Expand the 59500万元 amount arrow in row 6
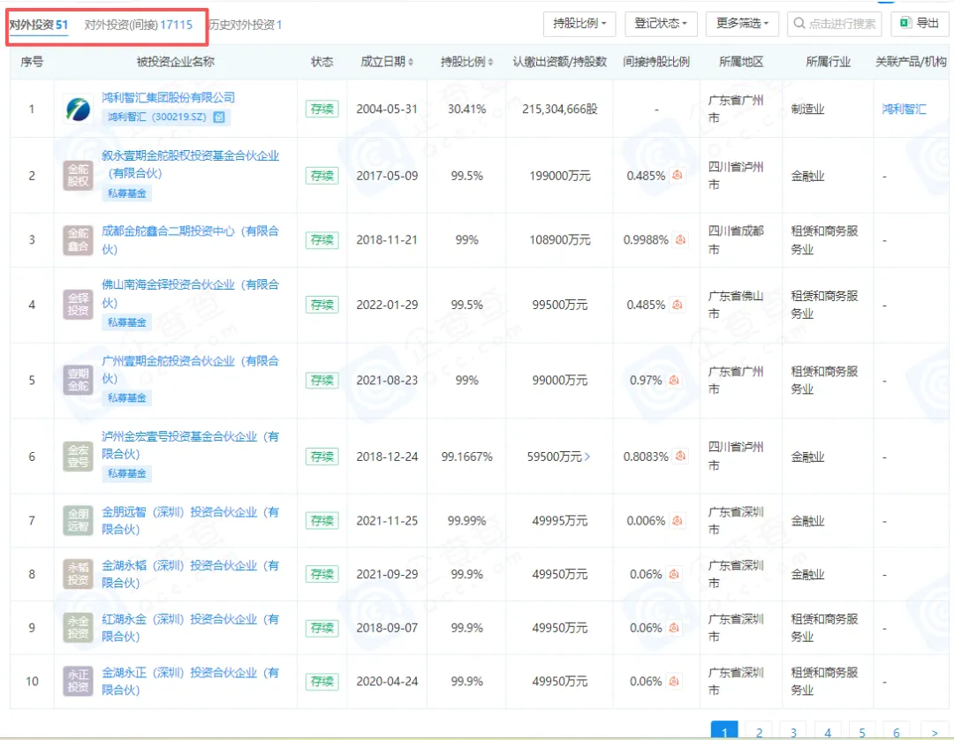Screen dimensions: 954x740 [587, 457]
